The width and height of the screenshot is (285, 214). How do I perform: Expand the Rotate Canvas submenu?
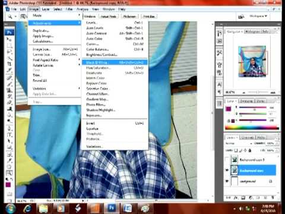[55, 65]
